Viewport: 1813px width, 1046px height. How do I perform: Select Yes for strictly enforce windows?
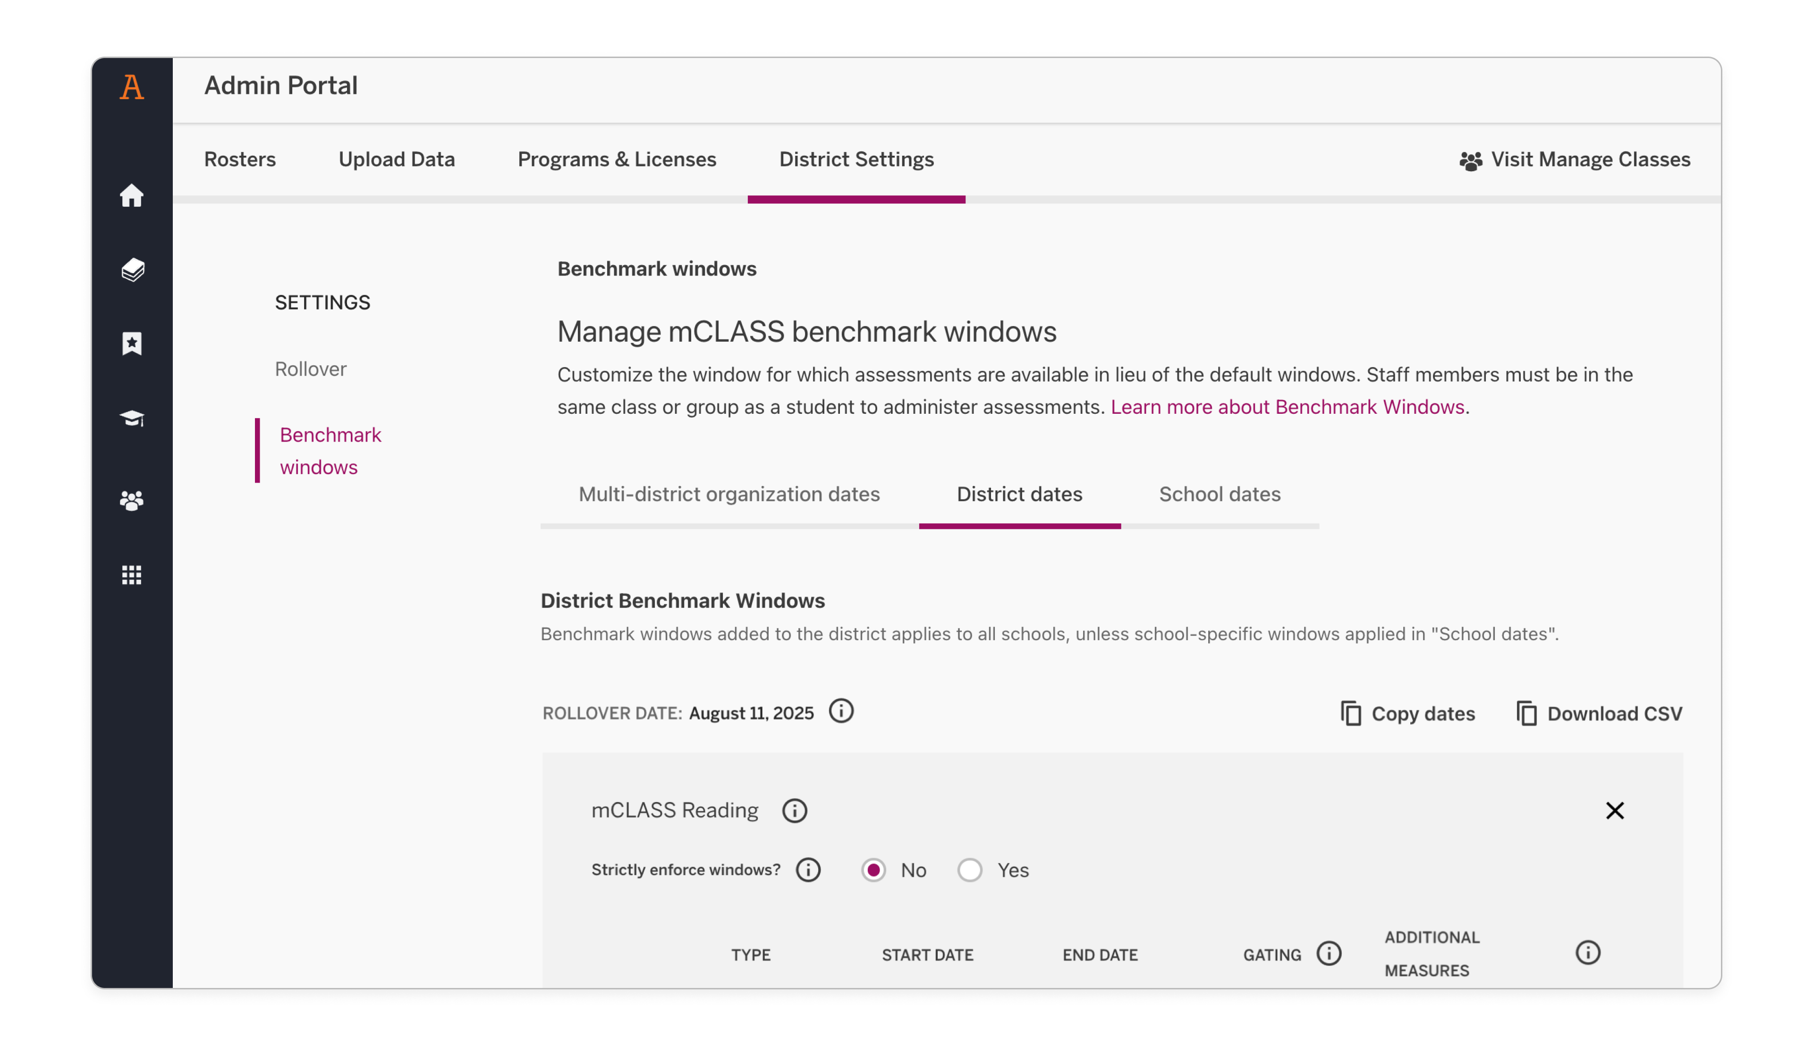coord(970,870)
